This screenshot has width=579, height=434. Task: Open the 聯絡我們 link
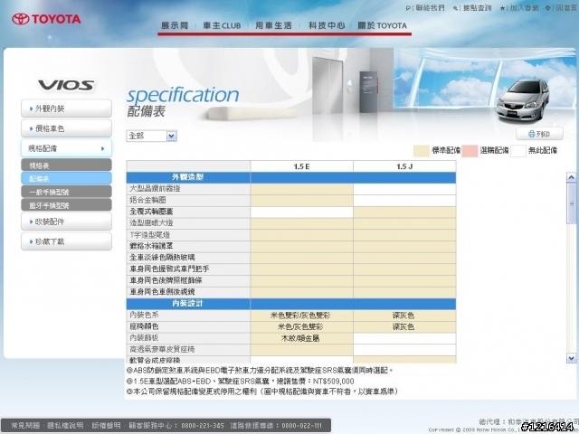click(x=430, y=8)
